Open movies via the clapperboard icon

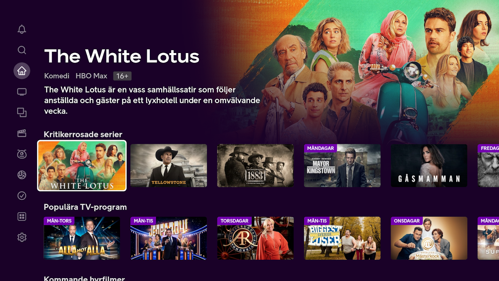[22, 133]
